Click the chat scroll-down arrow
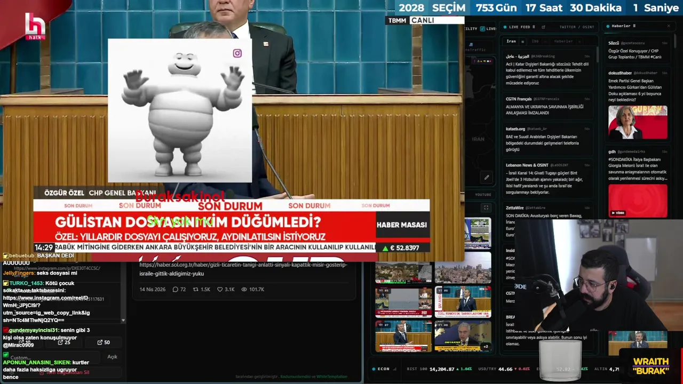 pos(123,321)
